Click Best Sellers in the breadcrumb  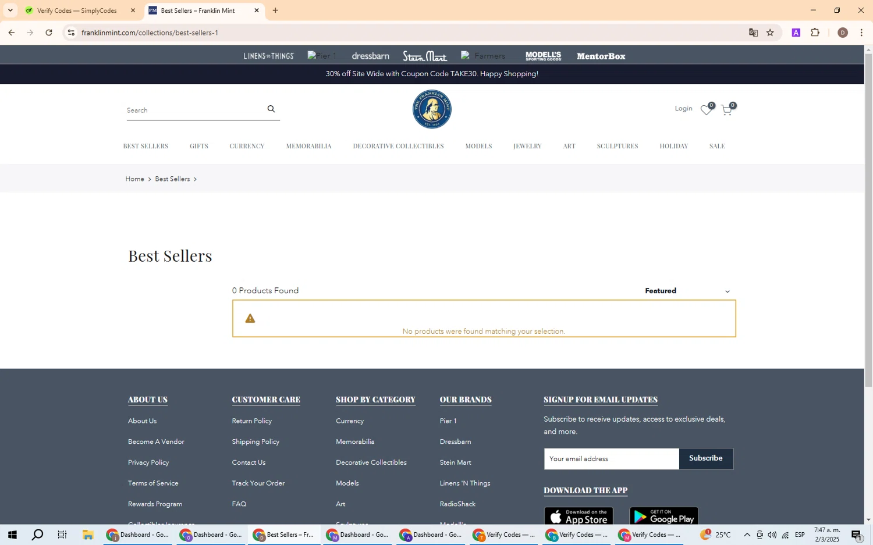[172, 179]
